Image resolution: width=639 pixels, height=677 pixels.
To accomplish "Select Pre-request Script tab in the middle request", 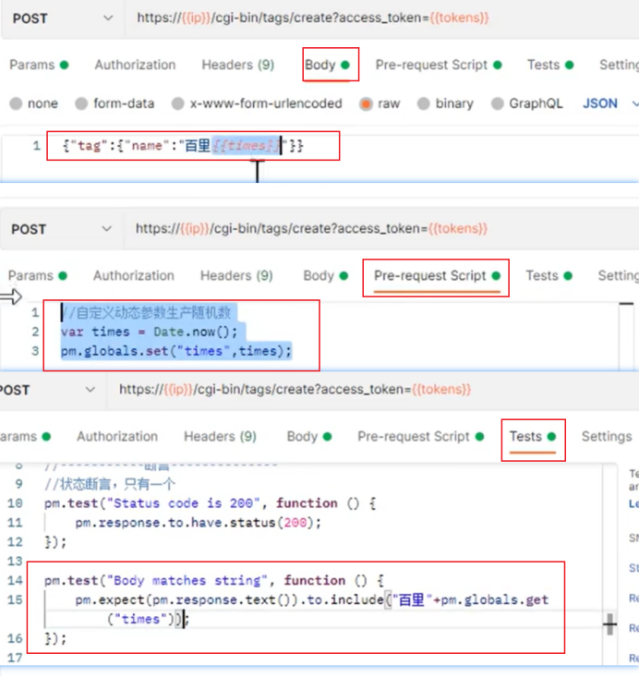I will [x=437, y=275].
